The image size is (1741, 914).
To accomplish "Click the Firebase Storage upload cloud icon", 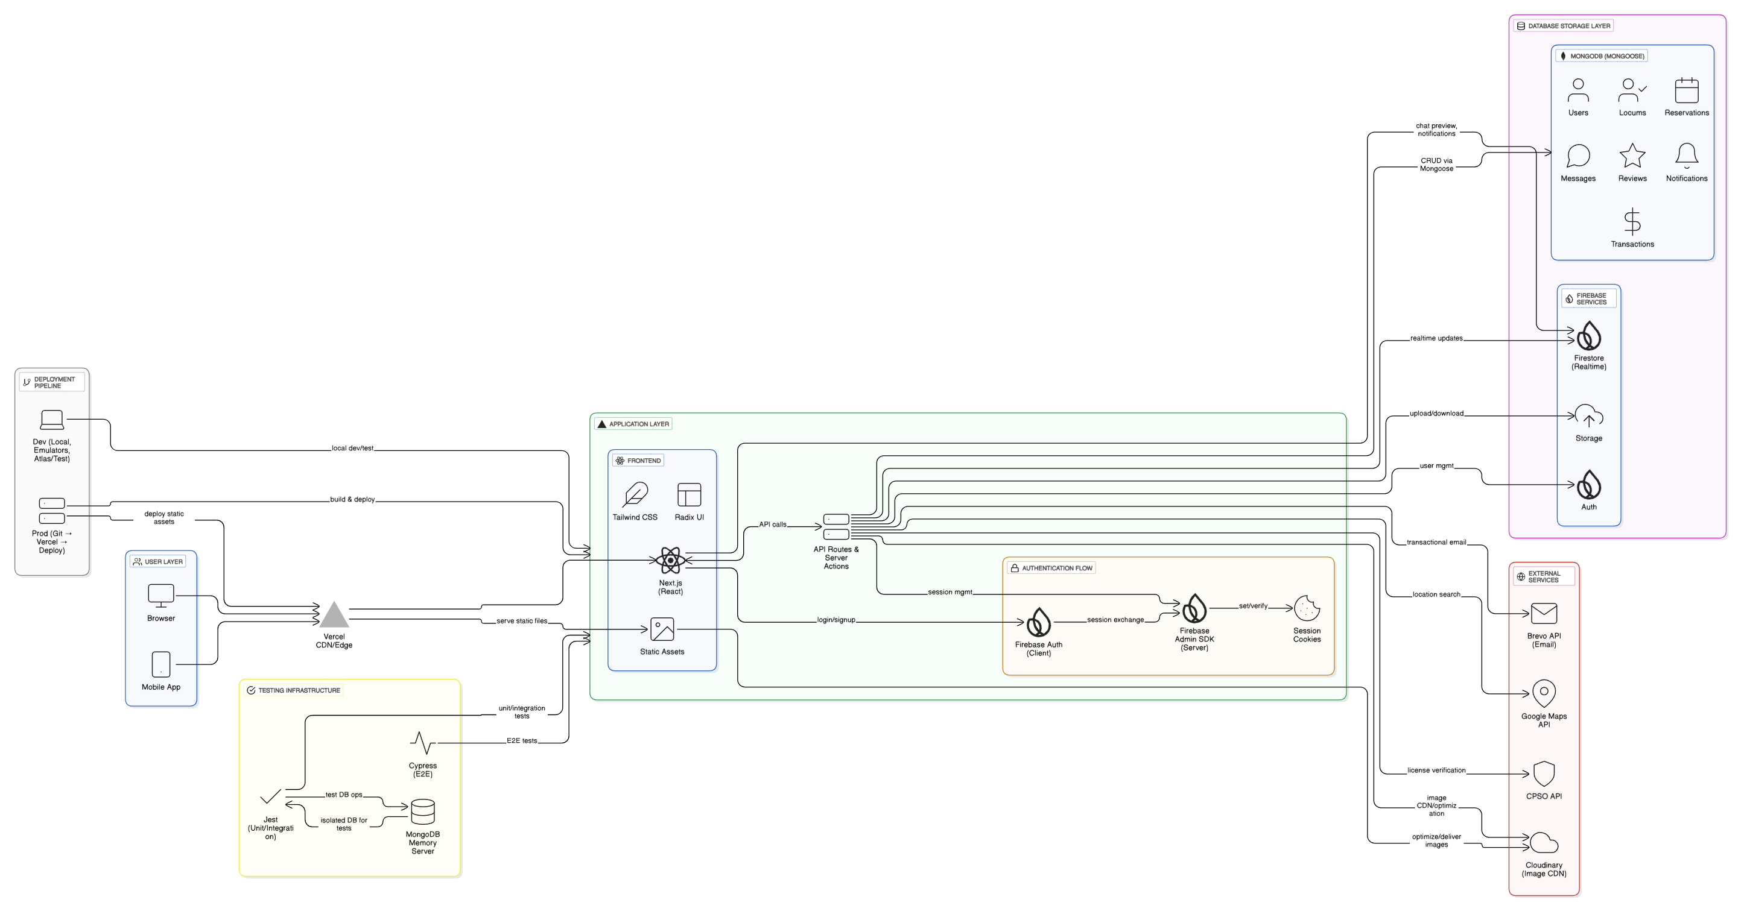I will coord(1588,416).
